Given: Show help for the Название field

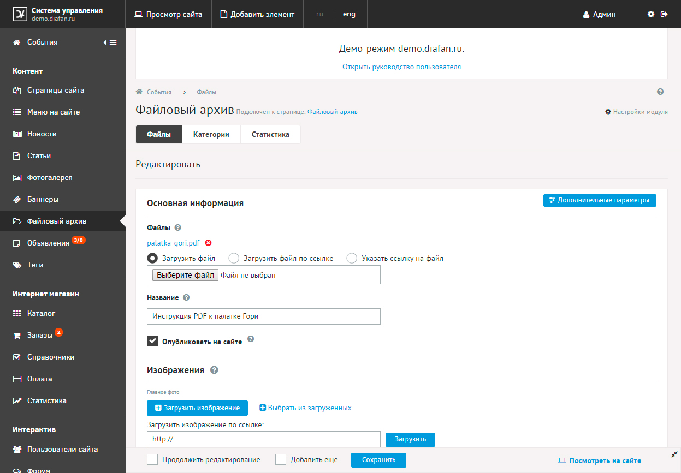Looking at the screenshot, I should [x=186, y=297].
